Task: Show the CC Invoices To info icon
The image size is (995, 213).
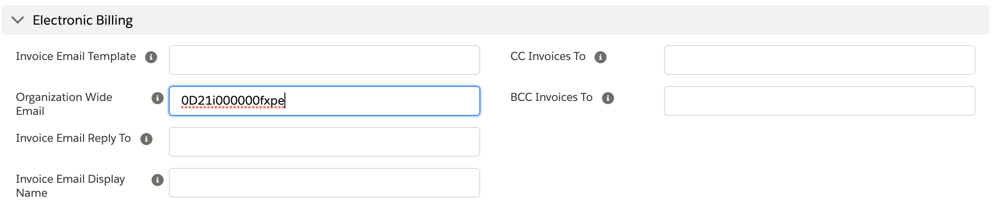Action: [601, 57]
